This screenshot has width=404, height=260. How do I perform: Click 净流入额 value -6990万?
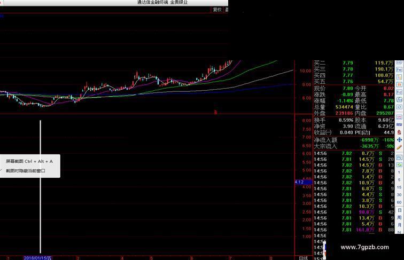point(369,140)
